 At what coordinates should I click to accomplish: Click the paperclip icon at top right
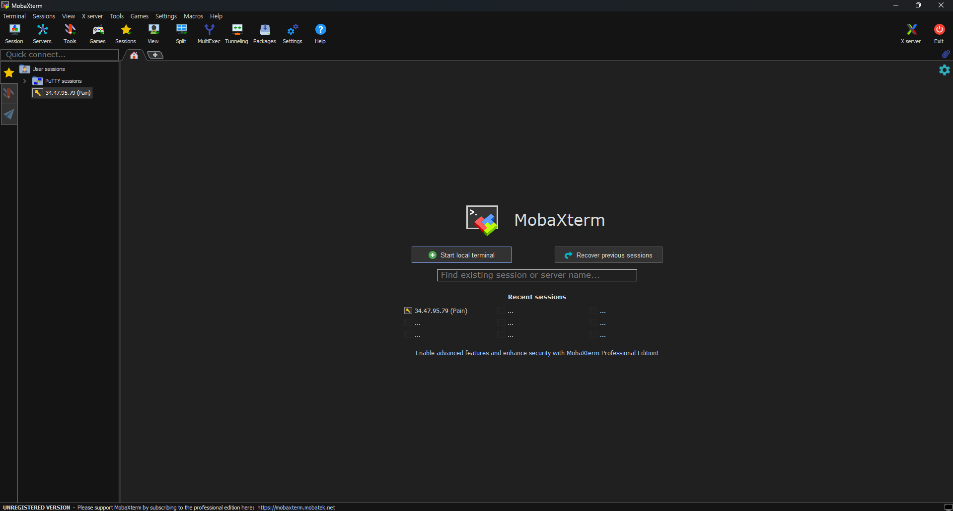(946, 54)
